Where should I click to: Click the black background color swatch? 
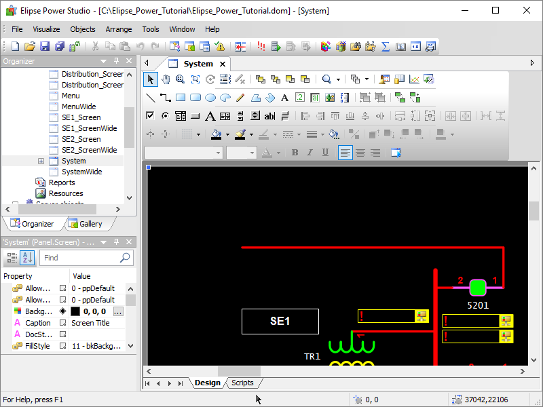(x=75, y=311)
